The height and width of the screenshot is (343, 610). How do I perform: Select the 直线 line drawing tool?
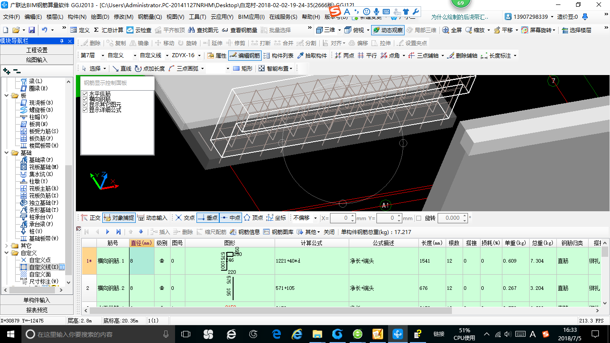click(121, 68)
